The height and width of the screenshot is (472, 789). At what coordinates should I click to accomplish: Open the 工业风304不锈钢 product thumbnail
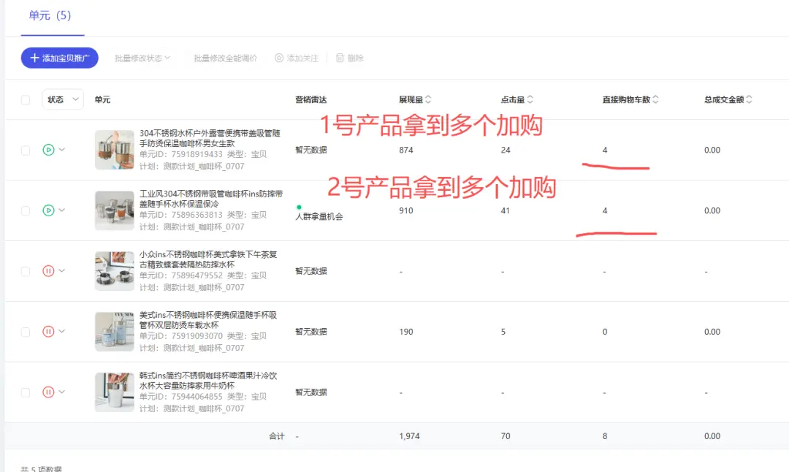coord(114,210)
